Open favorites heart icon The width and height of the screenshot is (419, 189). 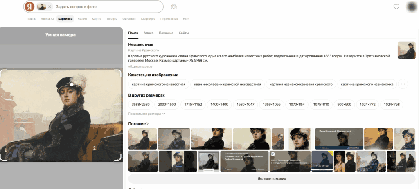396,7
